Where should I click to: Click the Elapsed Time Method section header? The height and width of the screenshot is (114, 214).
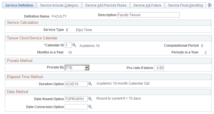pyautogui.click(x=25, y=77)
